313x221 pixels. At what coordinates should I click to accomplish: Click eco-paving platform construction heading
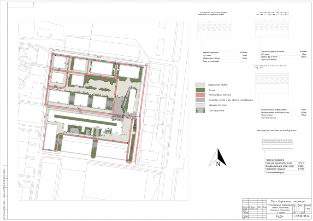[x=277, y=130]
